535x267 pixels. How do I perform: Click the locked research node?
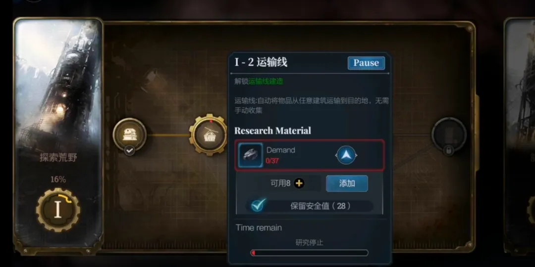[449, 134]
